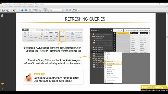Click the "United Kingdom" cell in Region column

coord(134,52)
